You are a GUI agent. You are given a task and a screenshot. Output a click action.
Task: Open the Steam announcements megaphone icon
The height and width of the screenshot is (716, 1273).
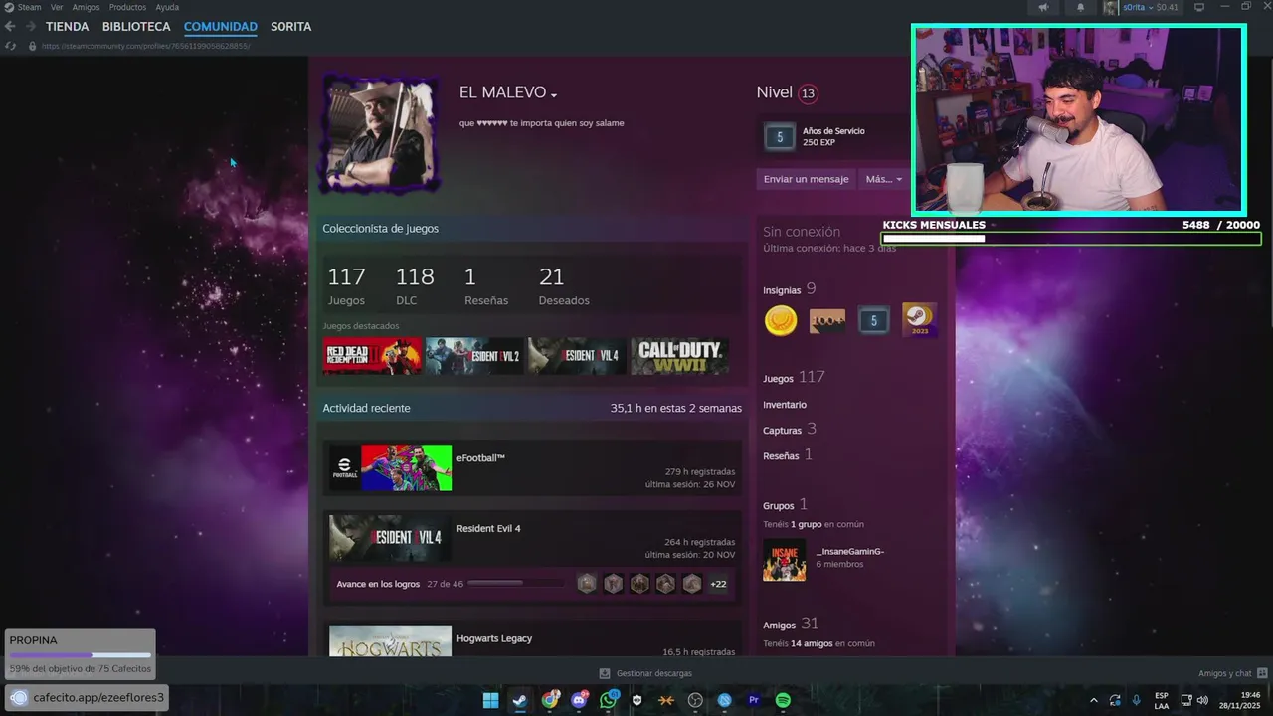[x=1043, y=8]
